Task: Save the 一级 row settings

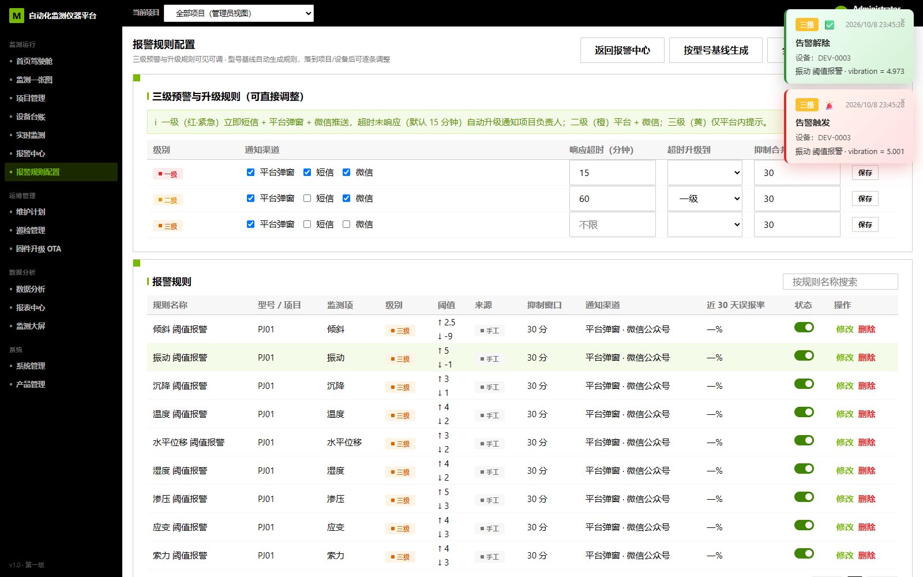Action: [x=865, y=173]
